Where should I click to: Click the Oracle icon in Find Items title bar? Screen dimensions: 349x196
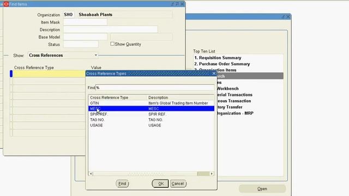(x=6, y=4)
